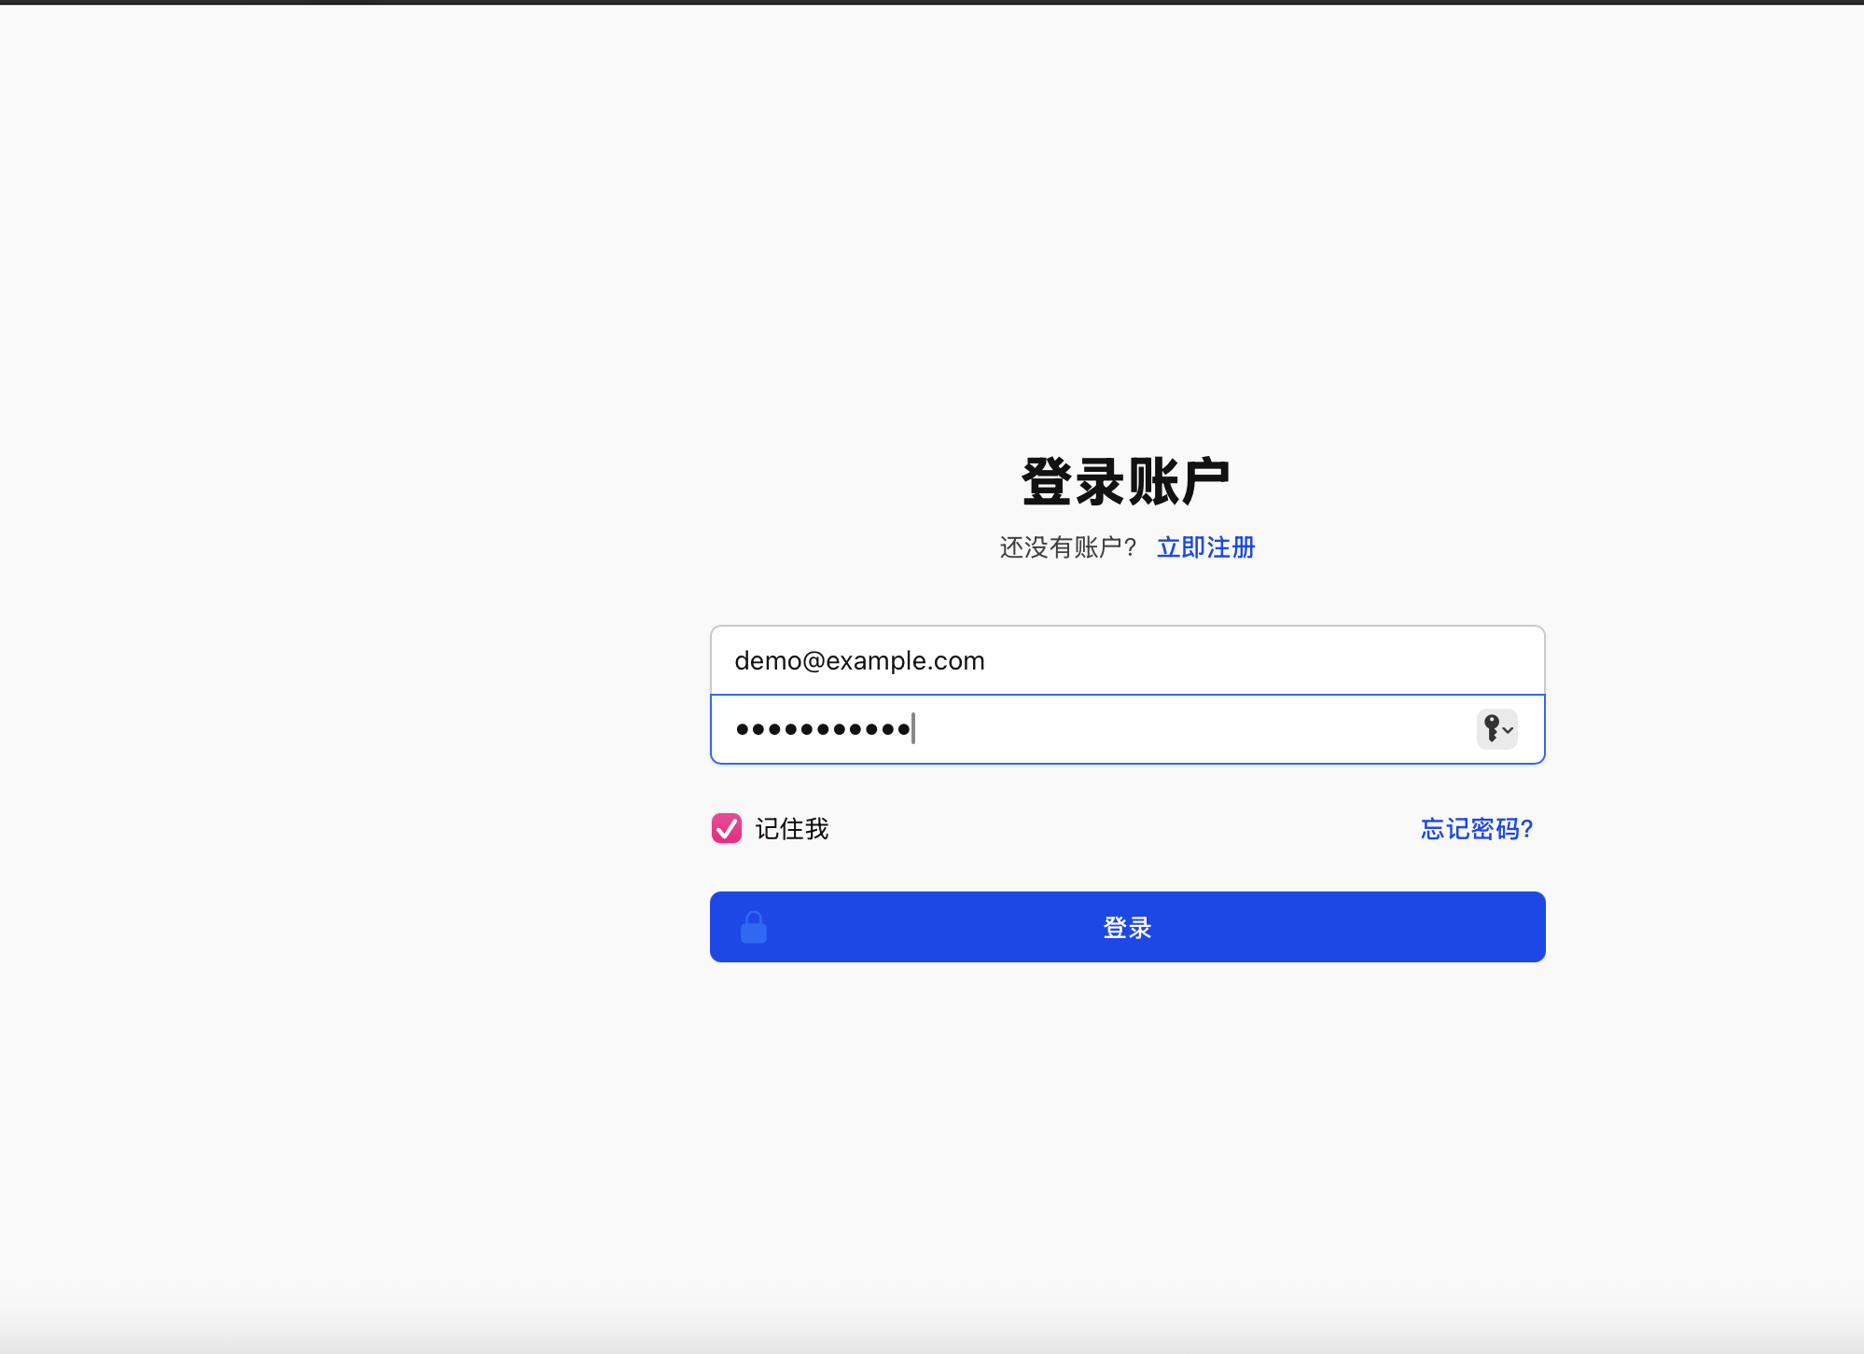
Task: Click the 登录账户 page heading
Action: [1126, 482]
